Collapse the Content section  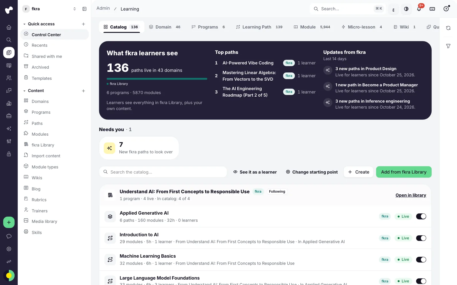tap(25, 91)
